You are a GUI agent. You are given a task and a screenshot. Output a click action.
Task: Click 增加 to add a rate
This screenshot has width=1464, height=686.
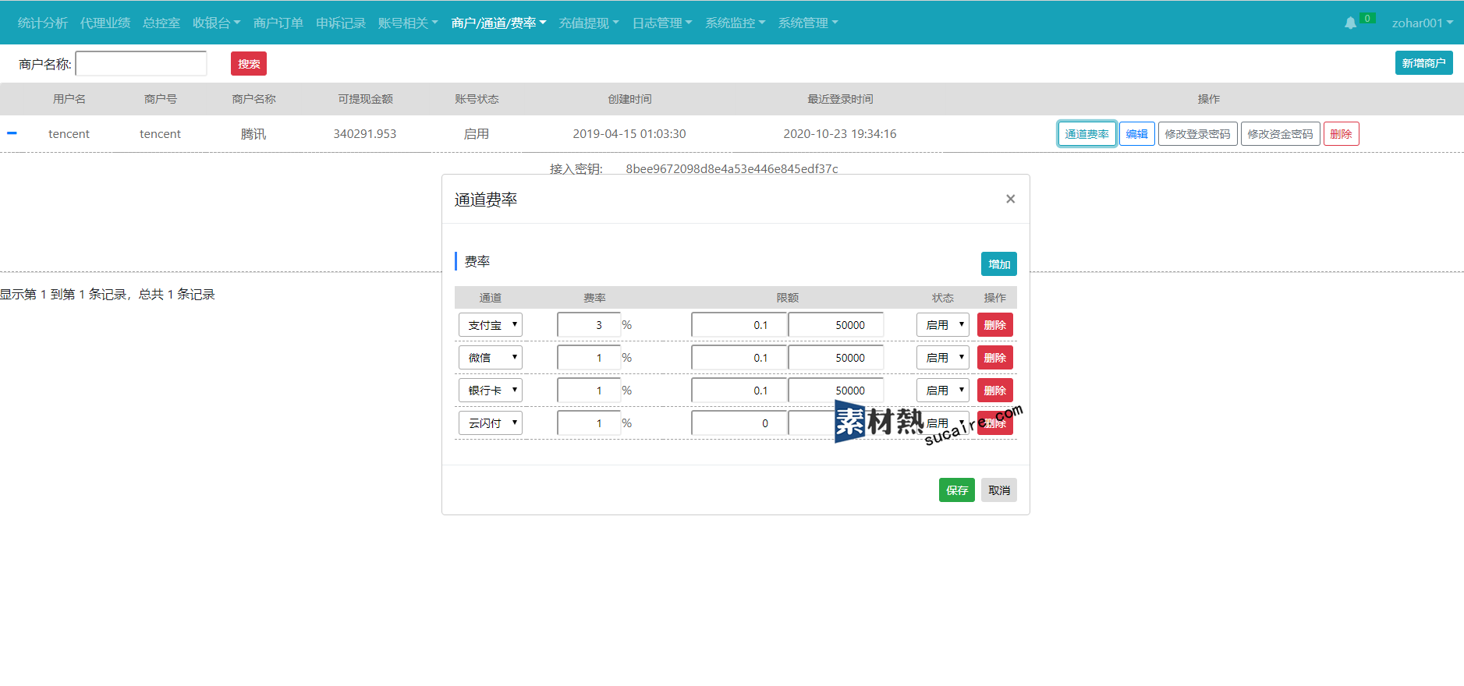point(999,264)
